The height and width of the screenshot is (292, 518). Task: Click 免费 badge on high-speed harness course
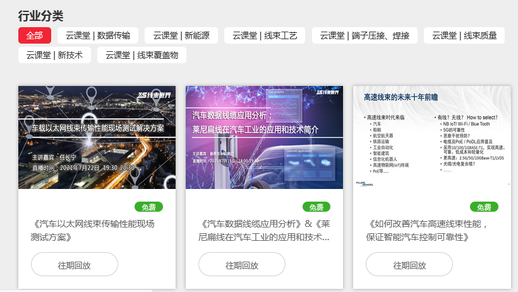[484, 207]
